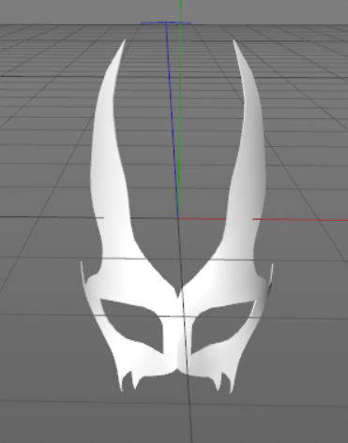Click the mask's right cheek below the eye
The height and width of the screenshot is (443, 348).
pos(216,361)
